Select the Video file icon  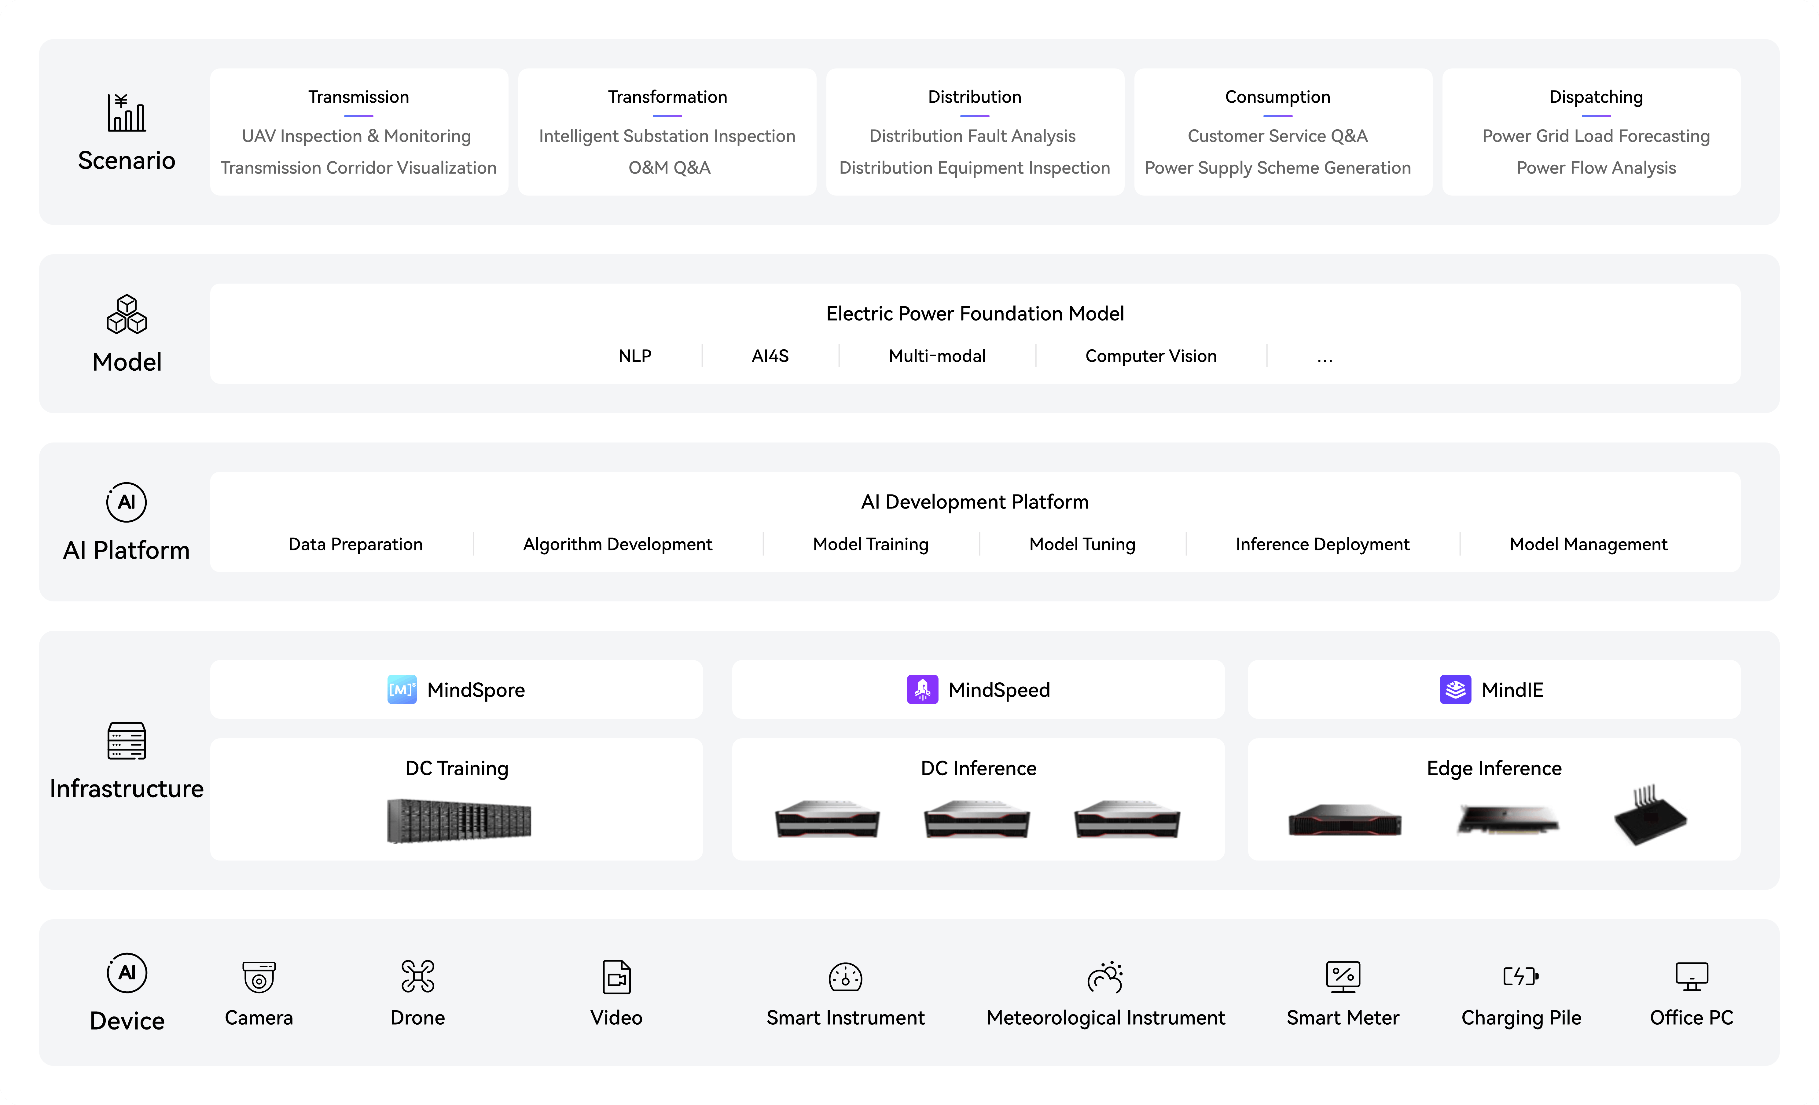point(616,977)
